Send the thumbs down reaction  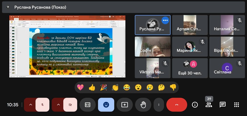(173, 87)
